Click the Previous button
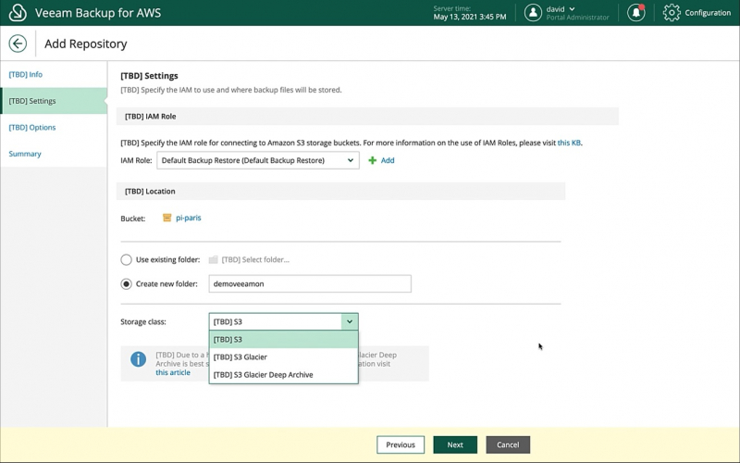The height and width of the screenshot is (463, 740). coord(401,444)
